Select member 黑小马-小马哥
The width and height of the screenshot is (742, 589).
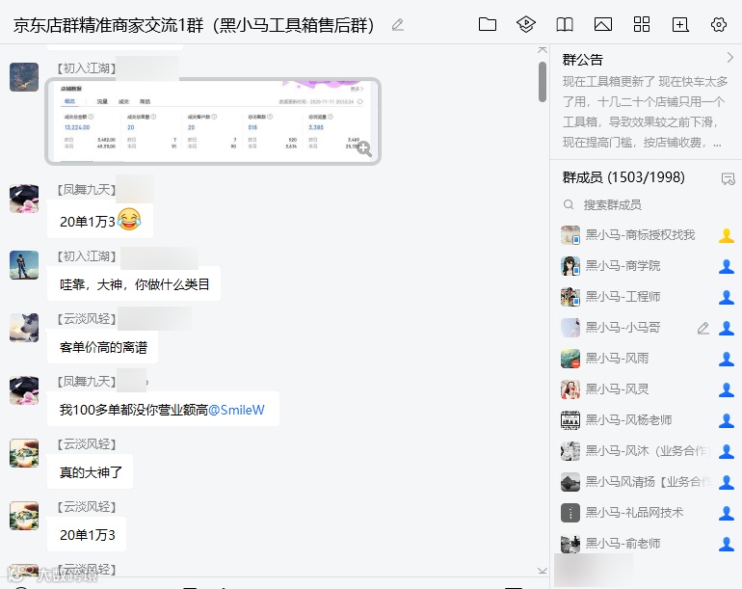pyautogui.click(x=646, y=327)
